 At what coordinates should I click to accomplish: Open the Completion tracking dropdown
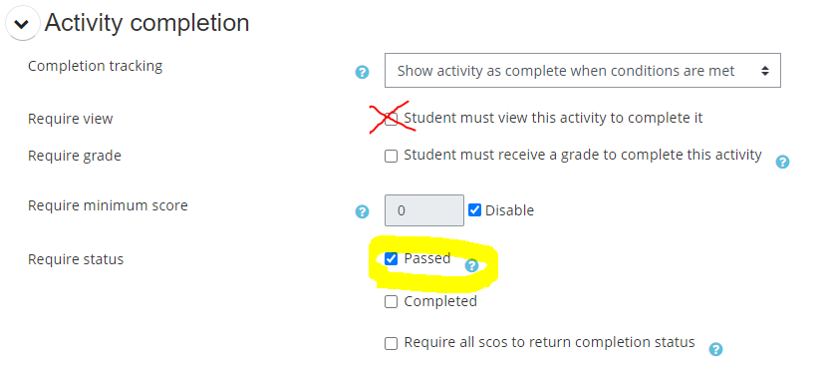click(582, 71)
